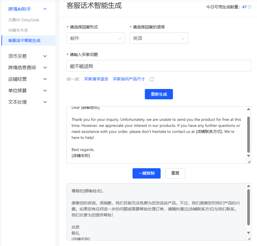This screenshot has width=257, height=246.
Task: Expand the 货币交易 menu section
Action: coord(28,56)
